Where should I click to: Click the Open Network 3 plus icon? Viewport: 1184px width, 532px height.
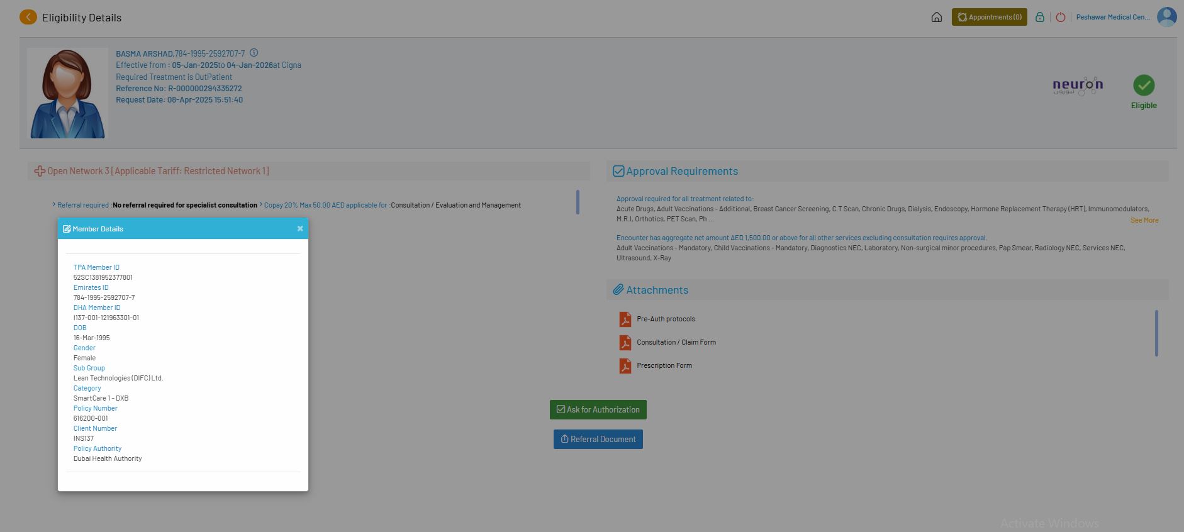(x=40, y=171)
